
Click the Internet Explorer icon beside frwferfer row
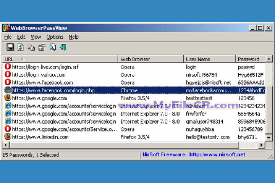[x=8, y=114]
